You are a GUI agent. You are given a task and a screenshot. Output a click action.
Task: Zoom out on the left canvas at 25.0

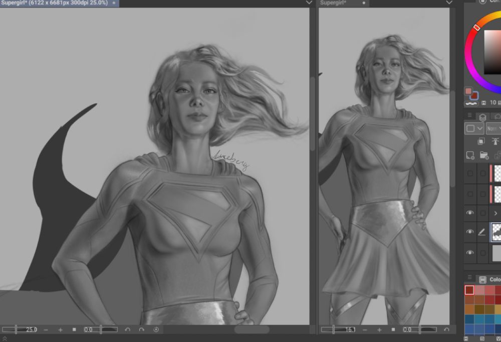click(x=46, y=329)
